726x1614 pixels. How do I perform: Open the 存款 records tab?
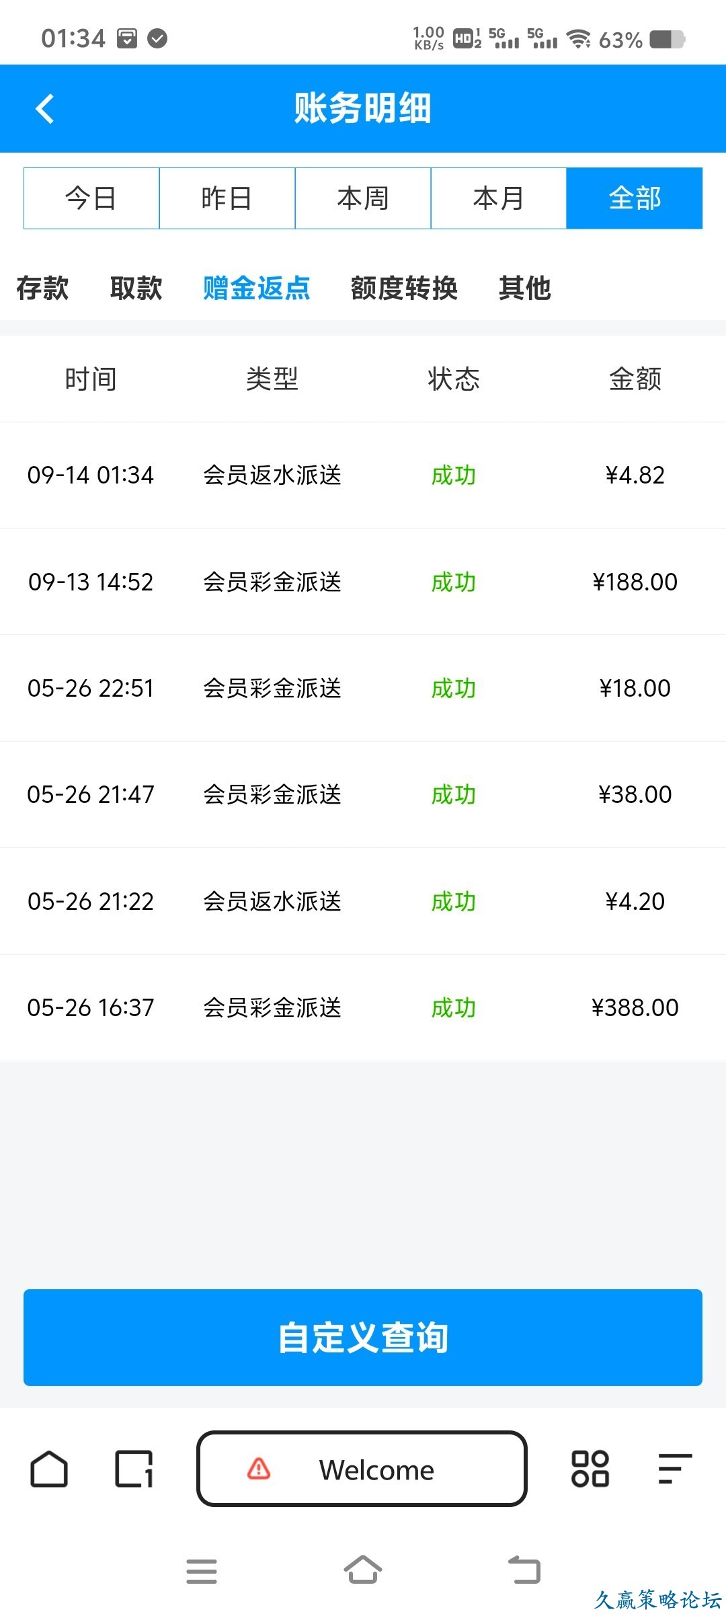(x=42, y=288)
